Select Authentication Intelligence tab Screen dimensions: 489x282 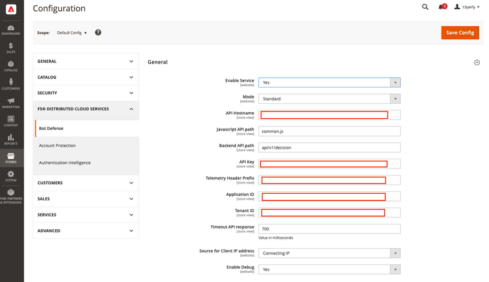[65, 163]
